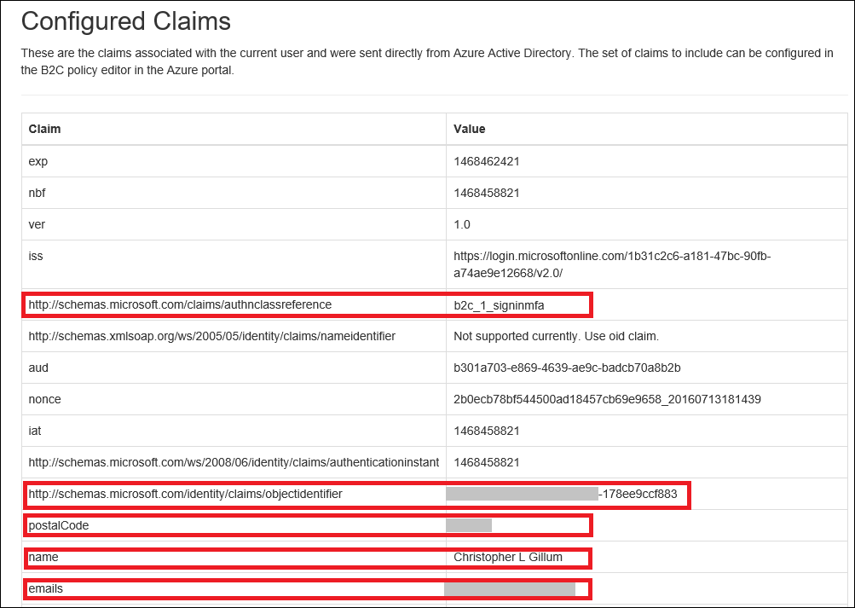Select the nbf claim name cell
Image resolution: width=855 pixels, height=608 pixels.
coord(37,193)
